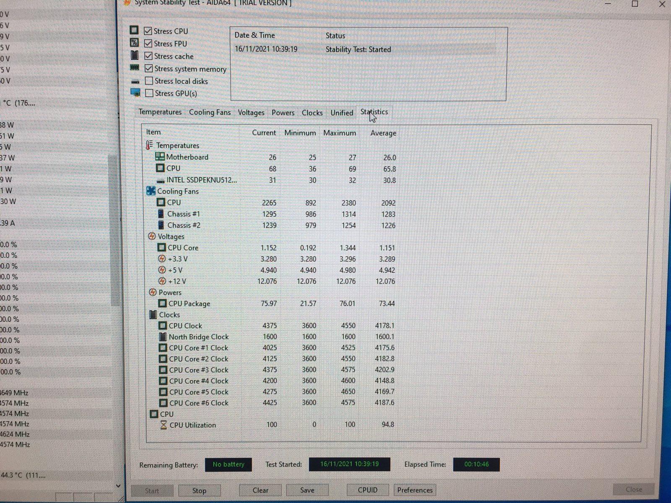The image size is (671, 503).
Task: Click the +12 V voltage icon
Action: pyautogui.click(x=162, y=281)
